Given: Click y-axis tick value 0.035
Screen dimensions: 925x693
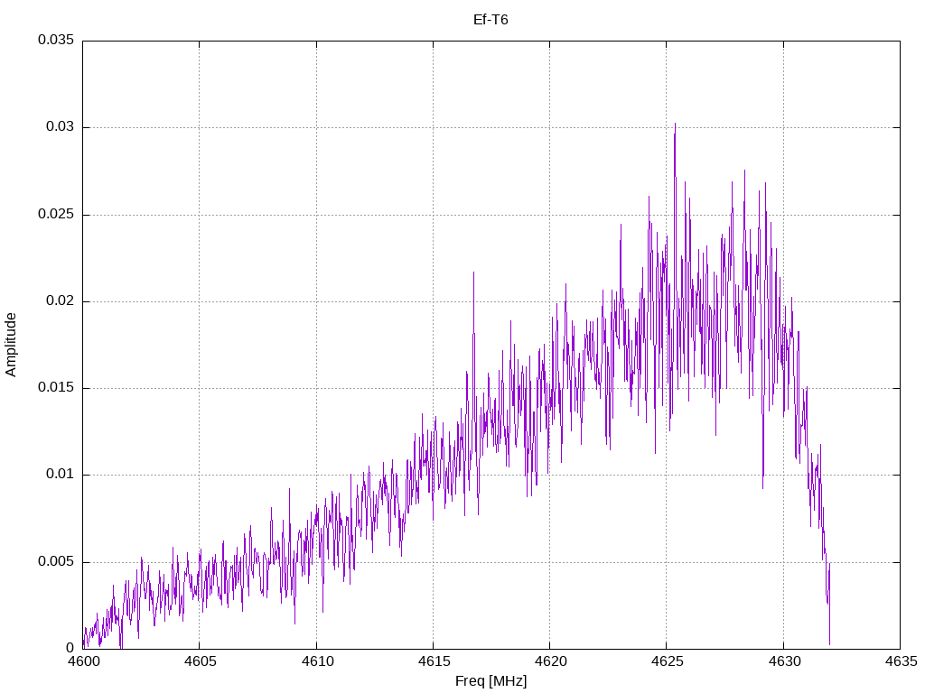Looking at the screenshot, I should 56,40.
